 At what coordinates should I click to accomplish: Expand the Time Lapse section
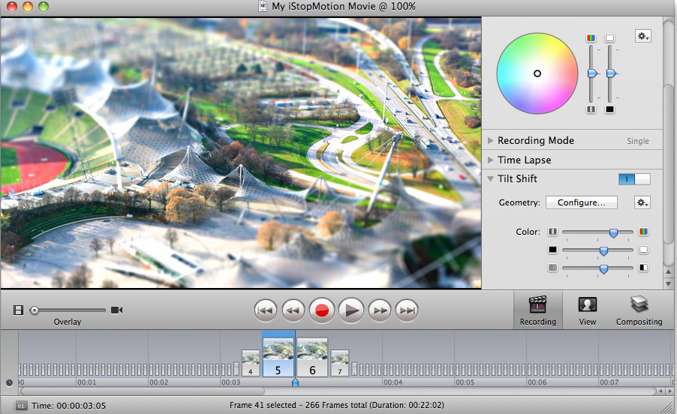491,160
